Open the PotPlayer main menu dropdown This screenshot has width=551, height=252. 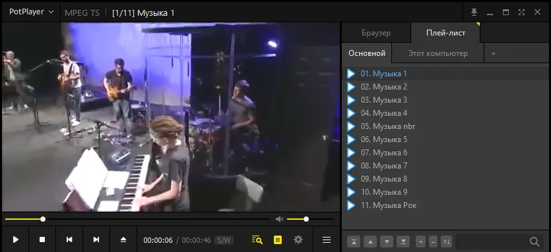click(x=31, y=12)
